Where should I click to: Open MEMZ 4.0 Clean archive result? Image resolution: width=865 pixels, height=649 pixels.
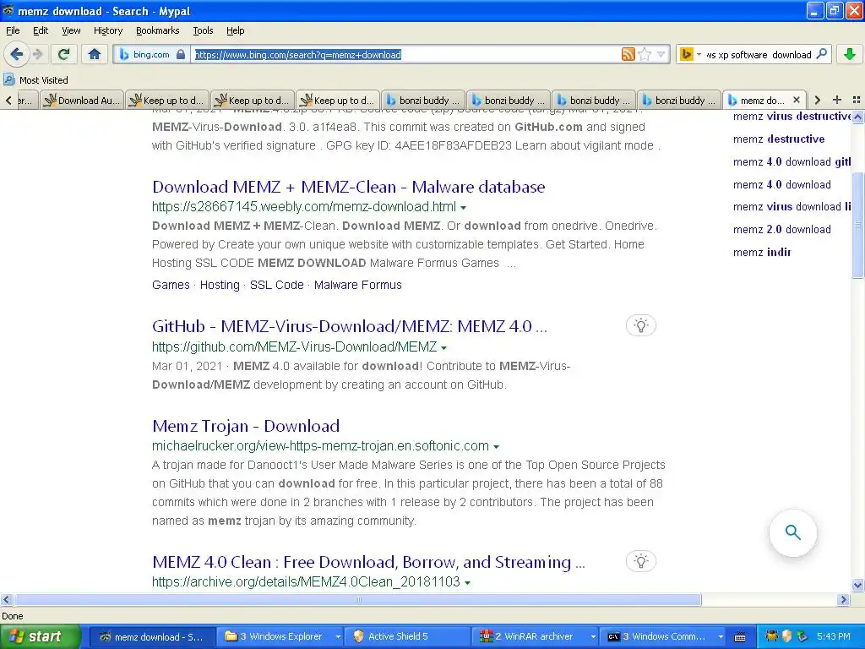point(368,562)
